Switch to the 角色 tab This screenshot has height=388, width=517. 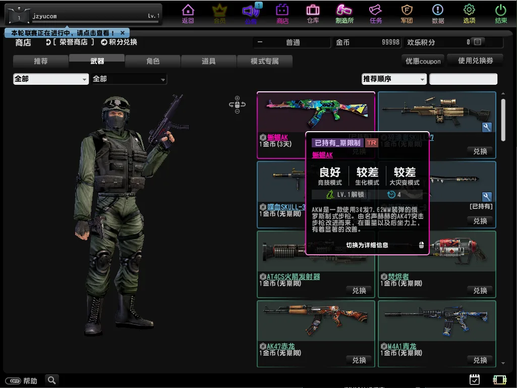153,62
